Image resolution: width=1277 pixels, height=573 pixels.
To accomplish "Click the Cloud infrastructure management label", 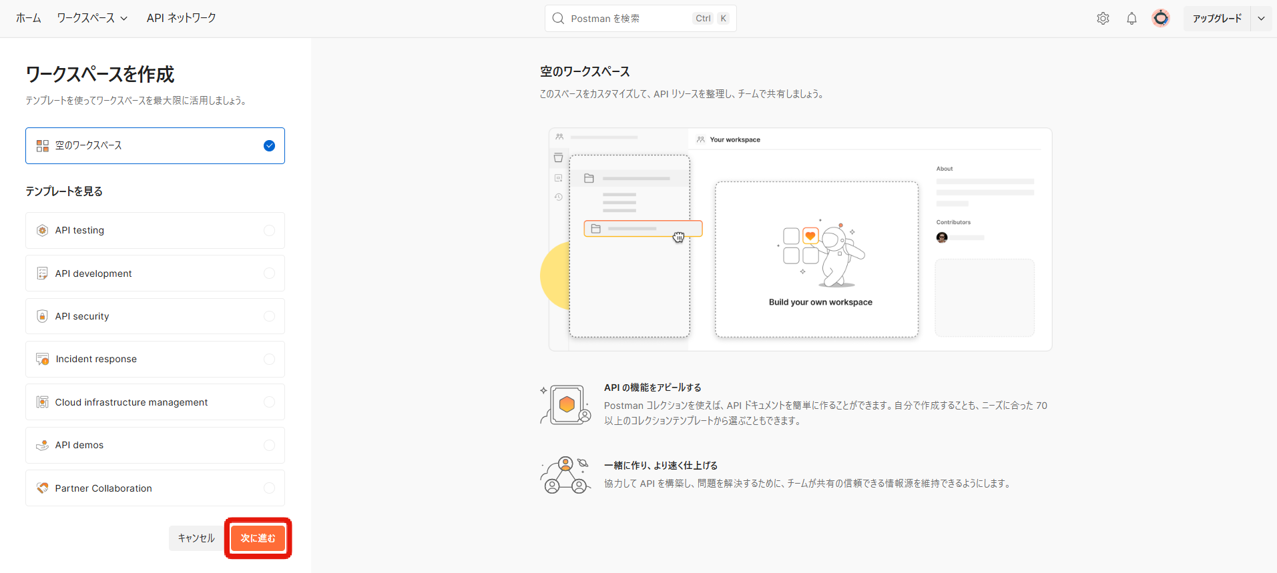I will coord(132,402).
